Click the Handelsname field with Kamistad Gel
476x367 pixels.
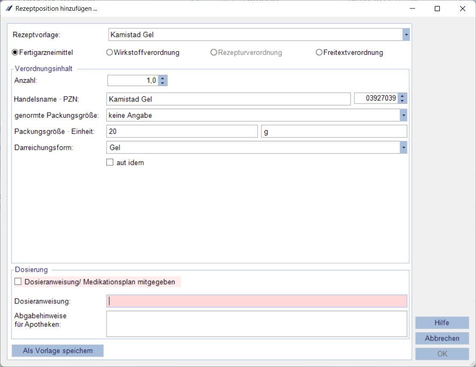228,99
